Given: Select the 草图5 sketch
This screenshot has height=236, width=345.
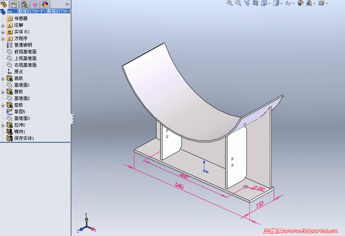Looking at the screenshot, I should point(20,111).
